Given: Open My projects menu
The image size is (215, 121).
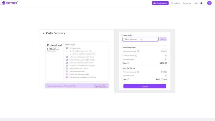Looking at the screenshot, I should pos(175,3).
